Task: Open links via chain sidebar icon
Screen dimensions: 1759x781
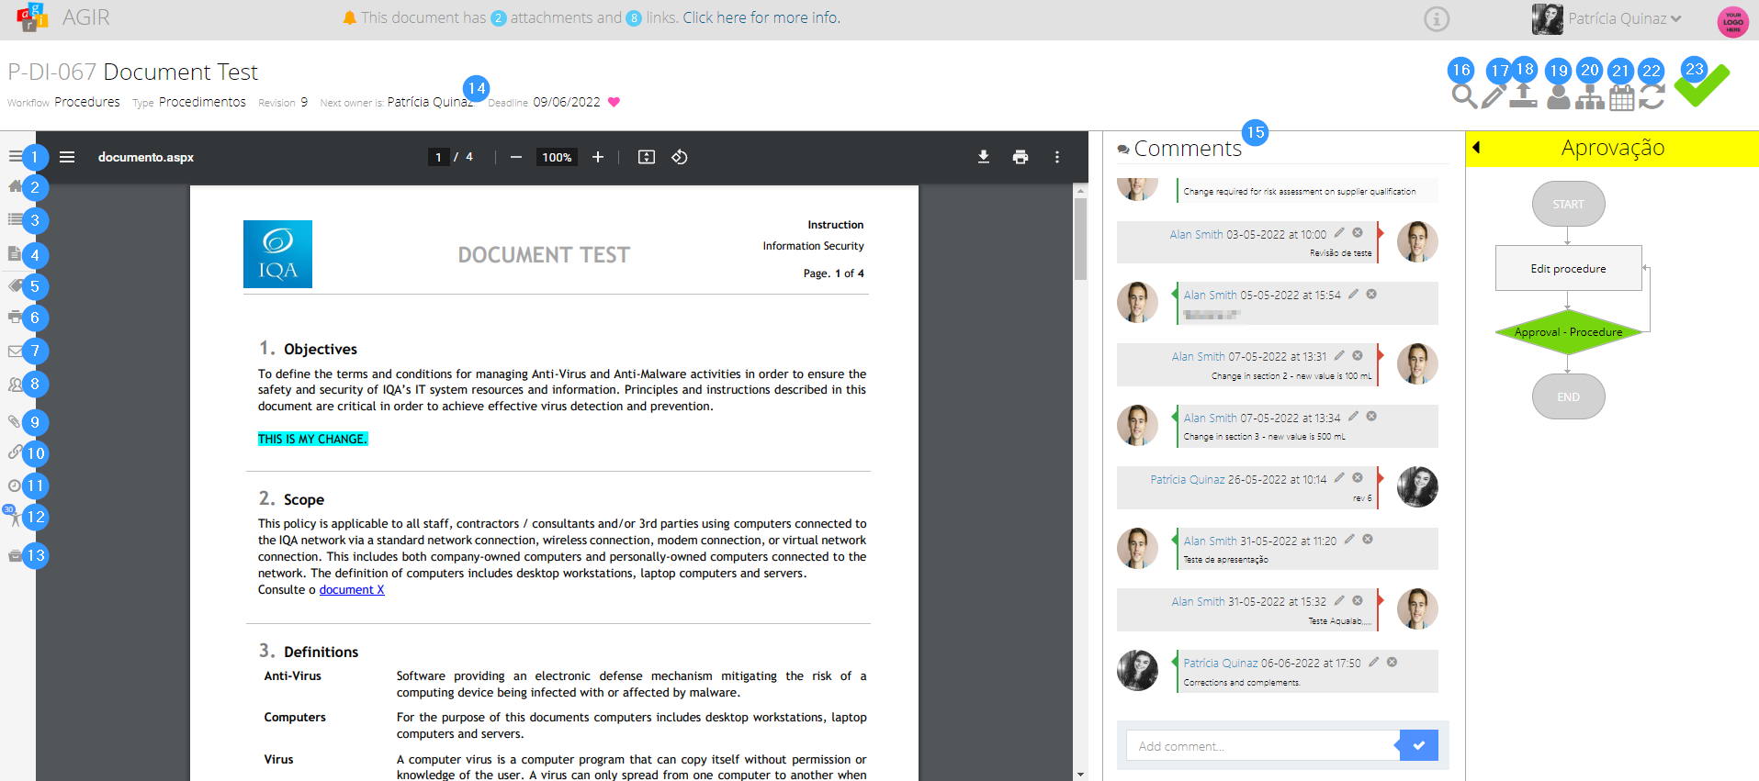Action: (x=15, y=452)
